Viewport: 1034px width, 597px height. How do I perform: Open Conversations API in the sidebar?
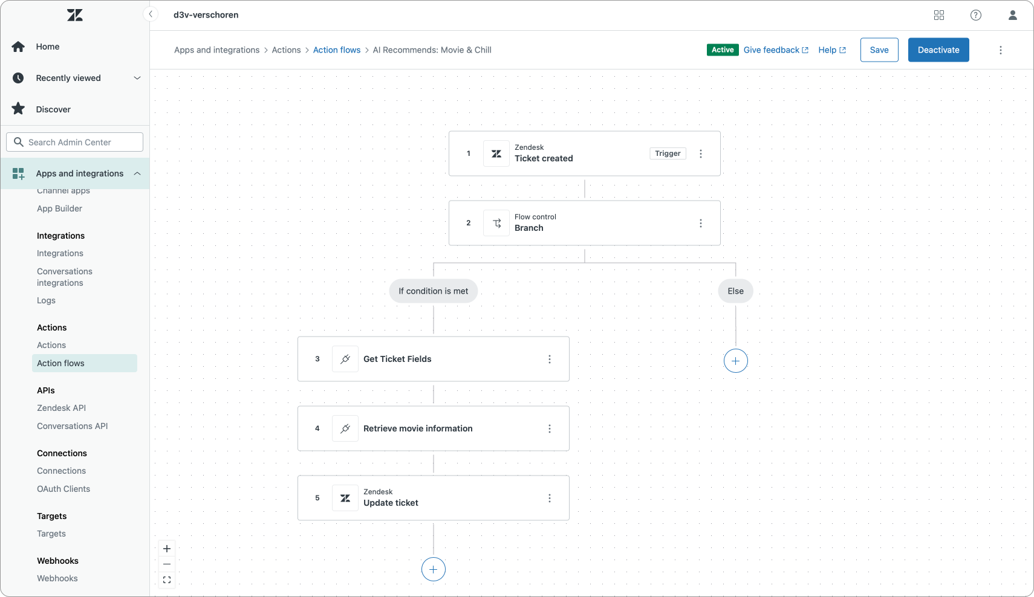coord(73,426)
